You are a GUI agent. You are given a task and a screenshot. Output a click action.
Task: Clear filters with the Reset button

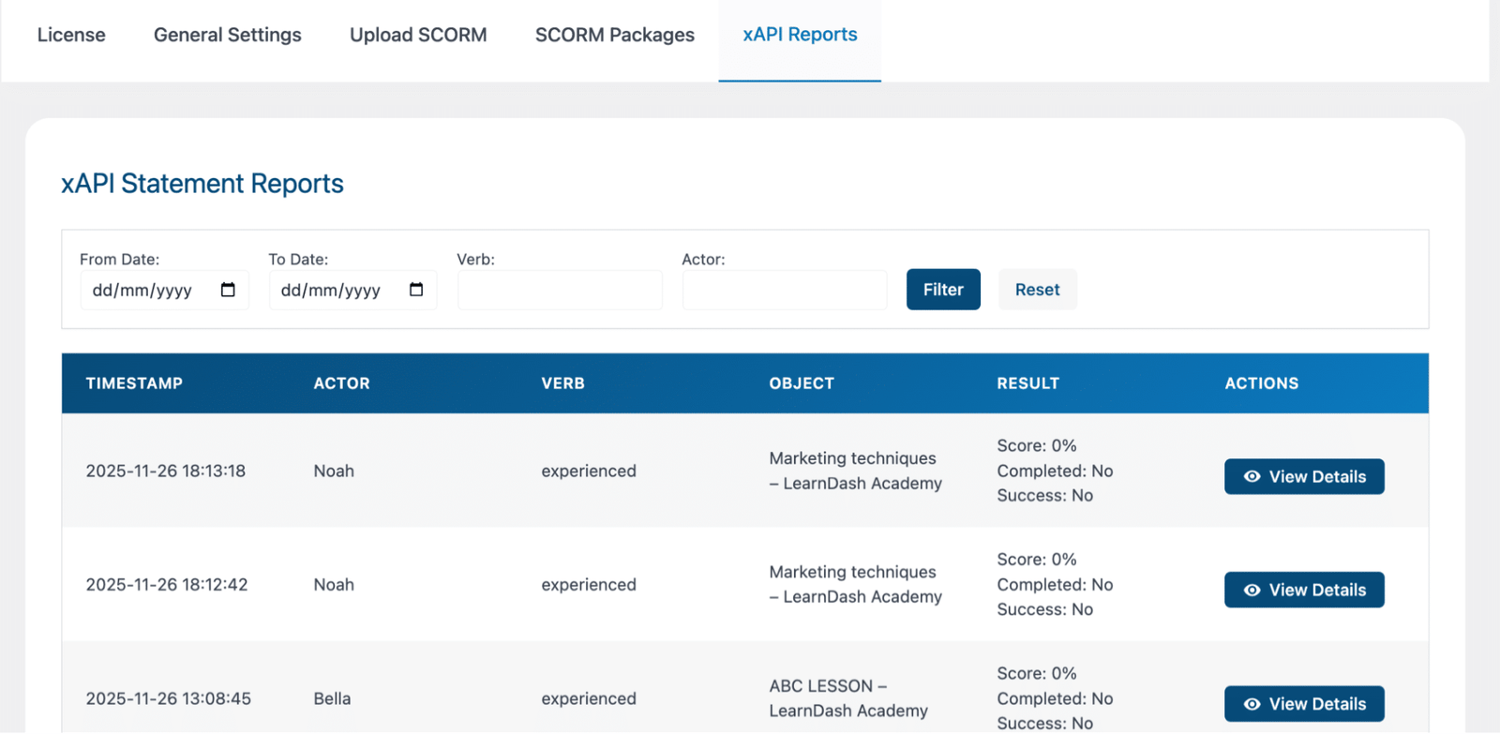point(1037,290)
